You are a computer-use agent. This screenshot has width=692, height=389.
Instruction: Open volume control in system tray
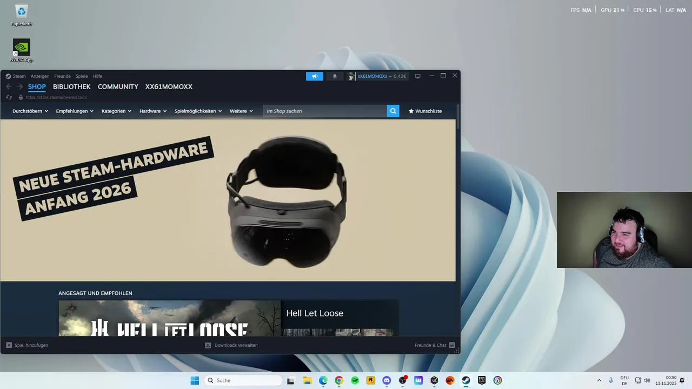(647, 380)
